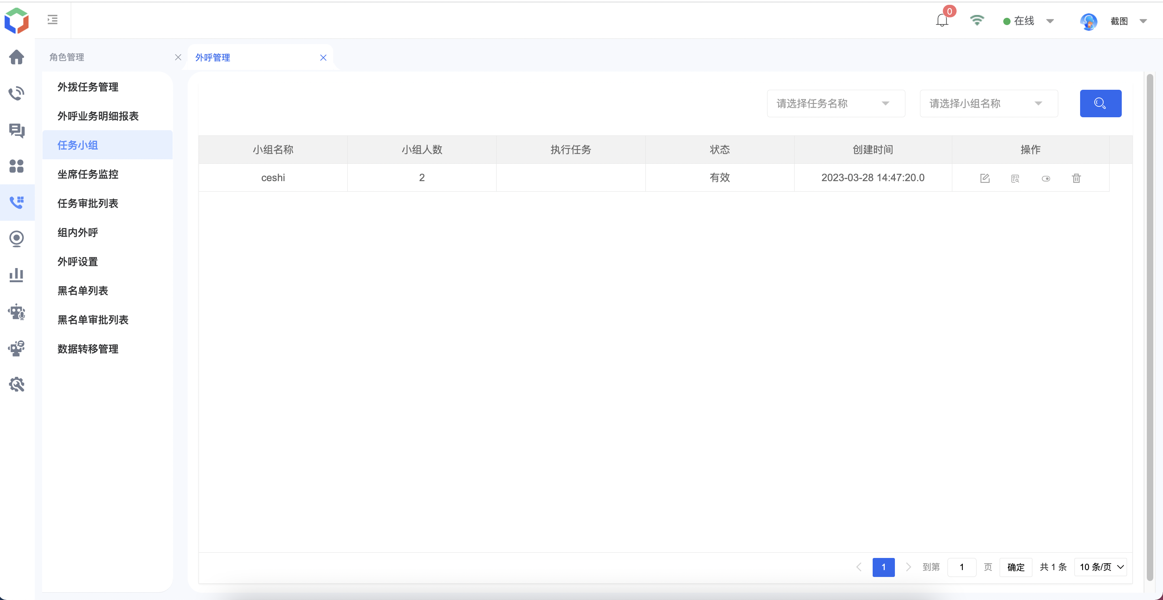Viewport: 1163px width, 600px height.
Task: Edit the ceshi group
Action: pos(985,178)
